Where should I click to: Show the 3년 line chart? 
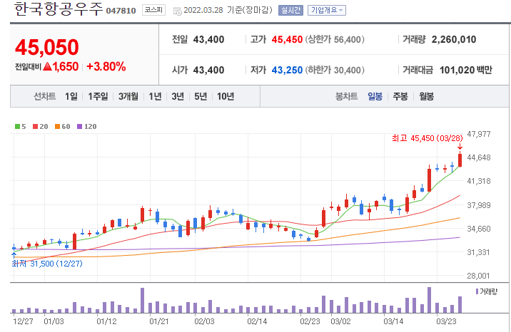178,96
